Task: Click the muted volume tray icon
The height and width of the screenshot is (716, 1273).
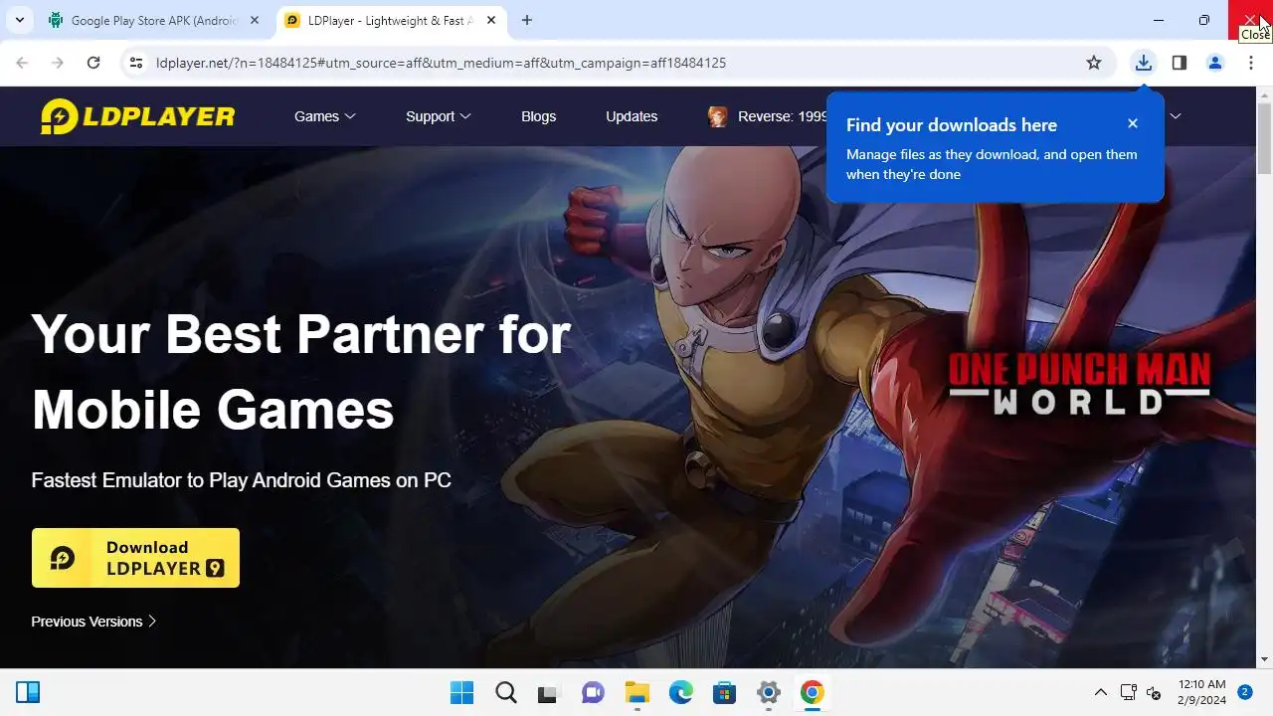Action: click(1154, 692)
